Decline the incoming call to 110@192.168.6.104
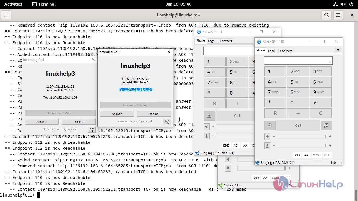358x201 pixels. [154, 114]
